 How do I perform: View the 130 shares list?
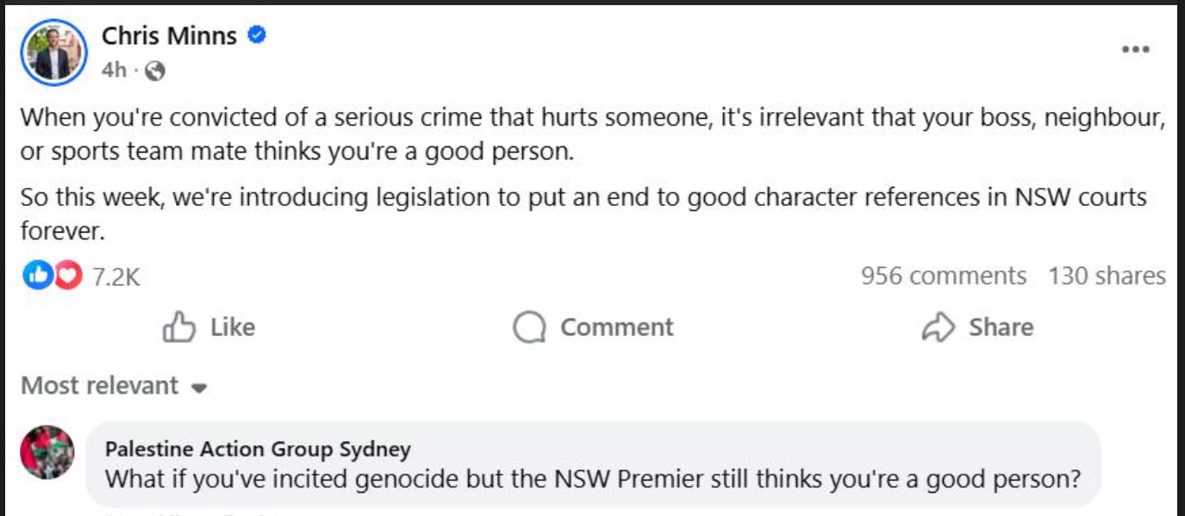point(1107,276)
